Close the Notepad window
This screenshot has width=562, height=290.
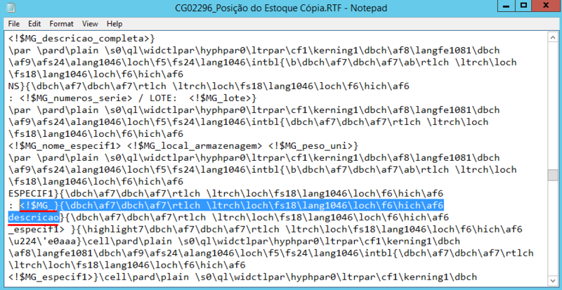point(546,5)
